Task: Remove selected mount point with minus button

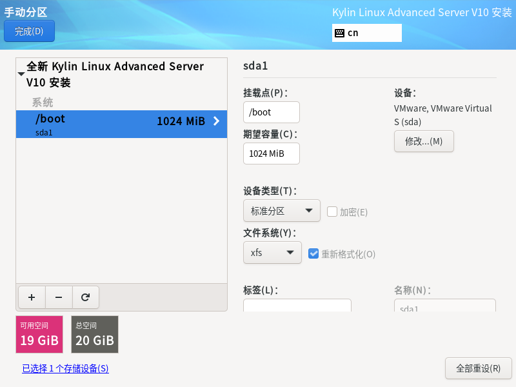Action: [59, 297]
